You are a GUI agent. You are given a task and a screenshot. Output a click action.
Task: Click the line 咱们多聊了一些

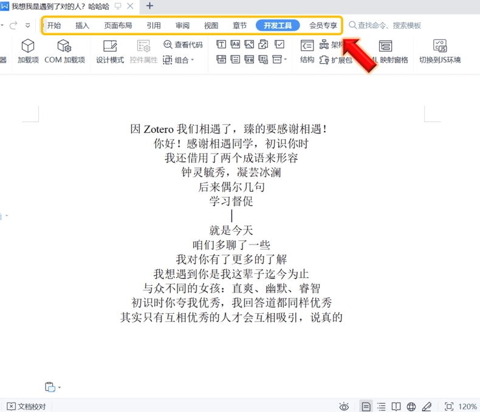231,245
